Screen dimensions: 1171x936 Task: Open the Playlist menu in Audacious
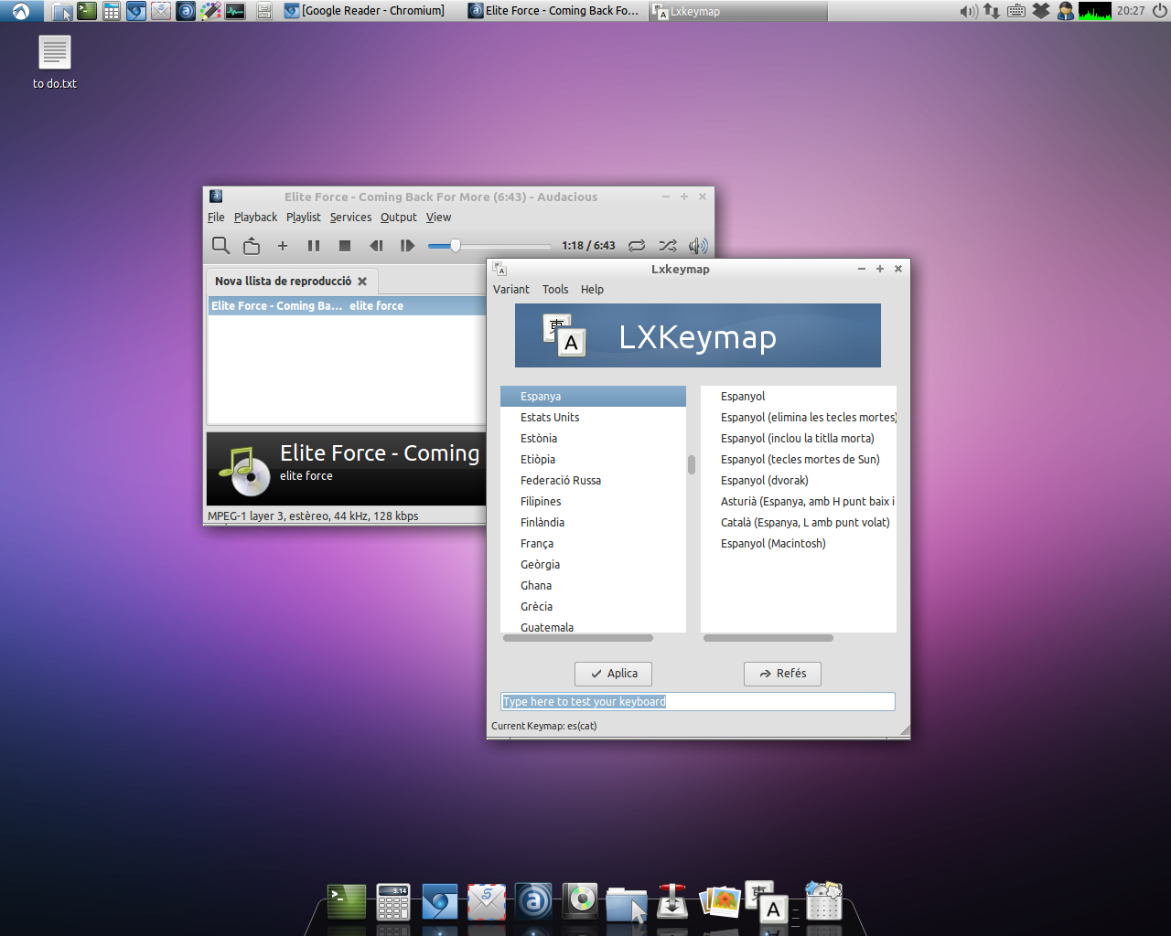coord(303,217)
